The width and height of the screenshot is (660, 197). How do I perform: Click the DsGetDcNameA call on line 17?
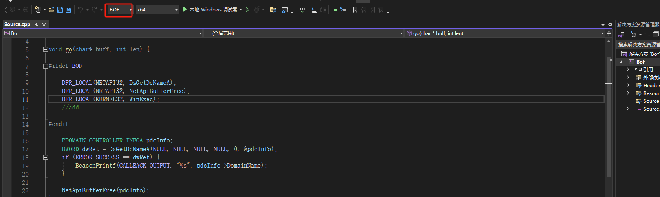click(x=129, y=149)
